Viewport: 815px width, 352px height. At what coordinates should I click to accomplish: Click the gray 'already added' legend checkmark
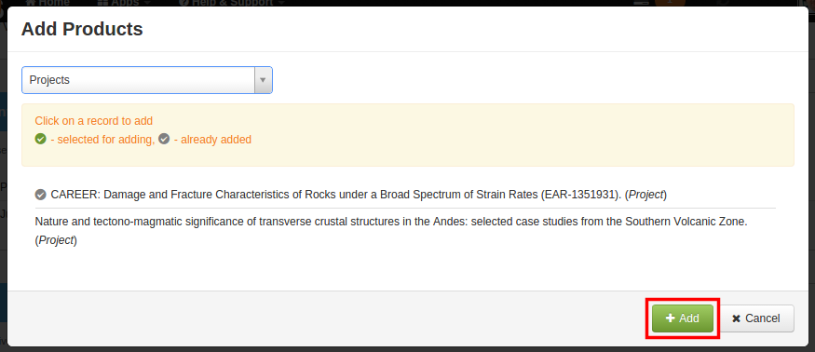(x=164, y=140)
